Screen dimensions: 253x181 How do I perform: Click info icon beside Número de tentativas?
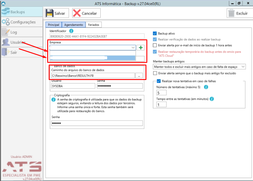[206, 87]
